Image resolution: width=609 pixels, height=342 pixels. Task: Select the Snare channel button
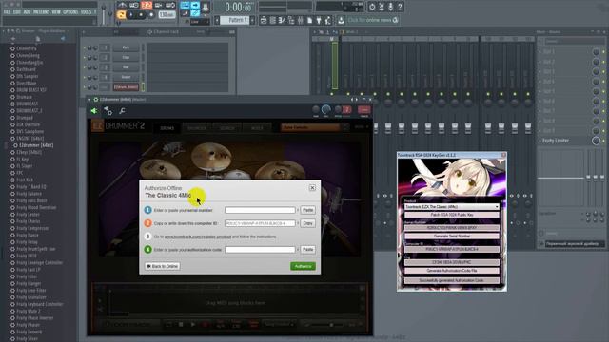tap(126, 77)
